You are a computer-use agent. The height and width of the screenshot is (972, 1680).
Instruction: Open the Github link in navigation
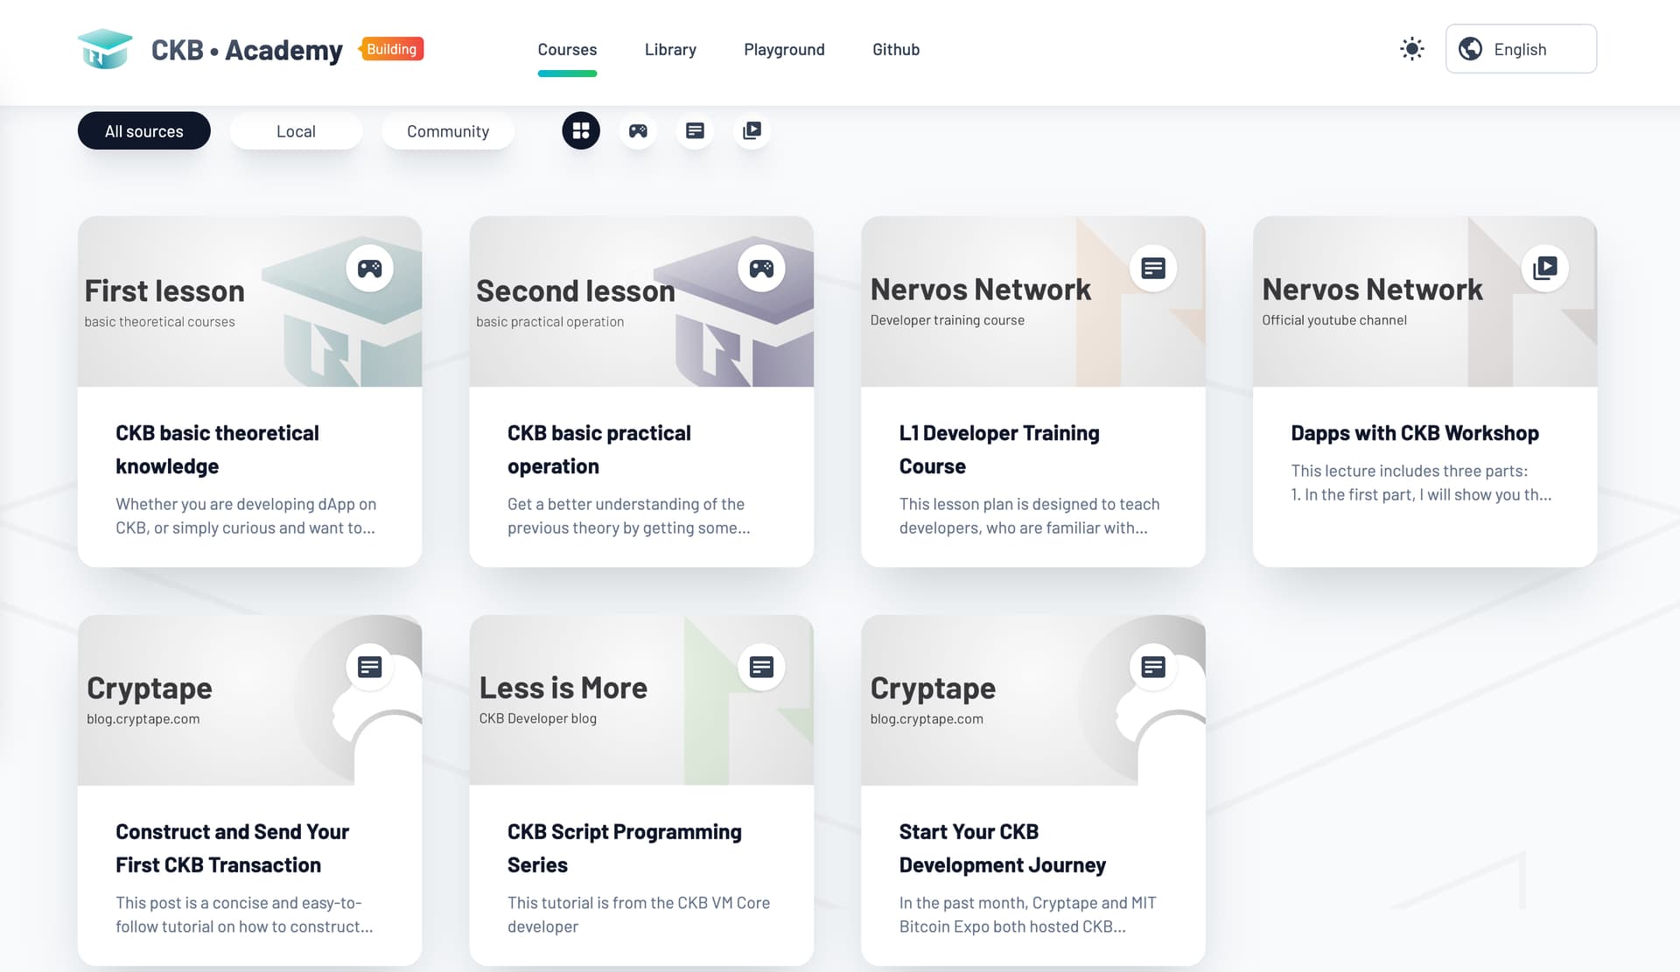coord(895,50)
